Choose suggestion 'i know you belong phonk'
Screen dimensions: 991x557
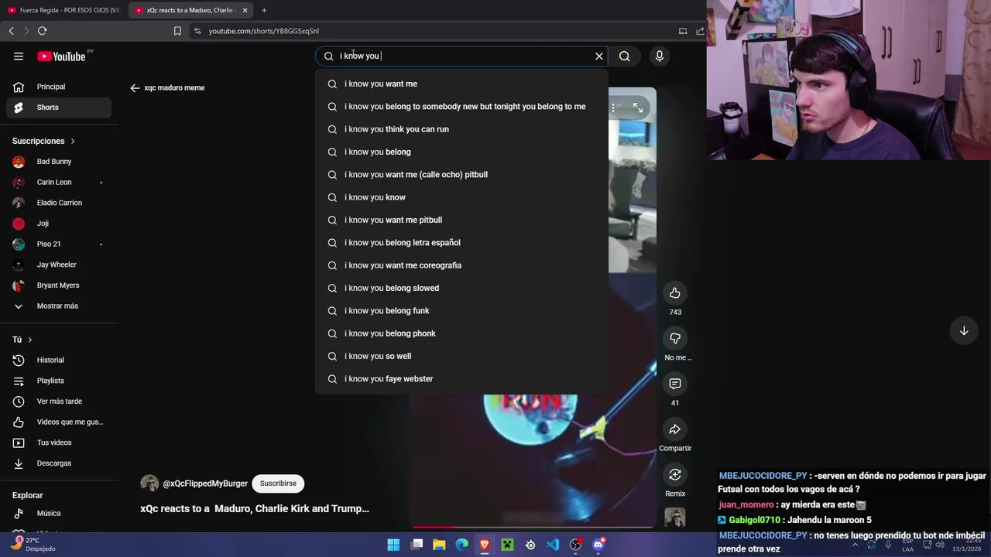pos(461,333)
